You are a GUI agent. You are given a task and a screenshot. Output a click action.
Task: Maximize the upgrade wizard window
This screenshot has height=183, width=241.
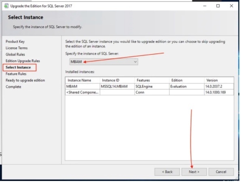(x=218, y=6)
